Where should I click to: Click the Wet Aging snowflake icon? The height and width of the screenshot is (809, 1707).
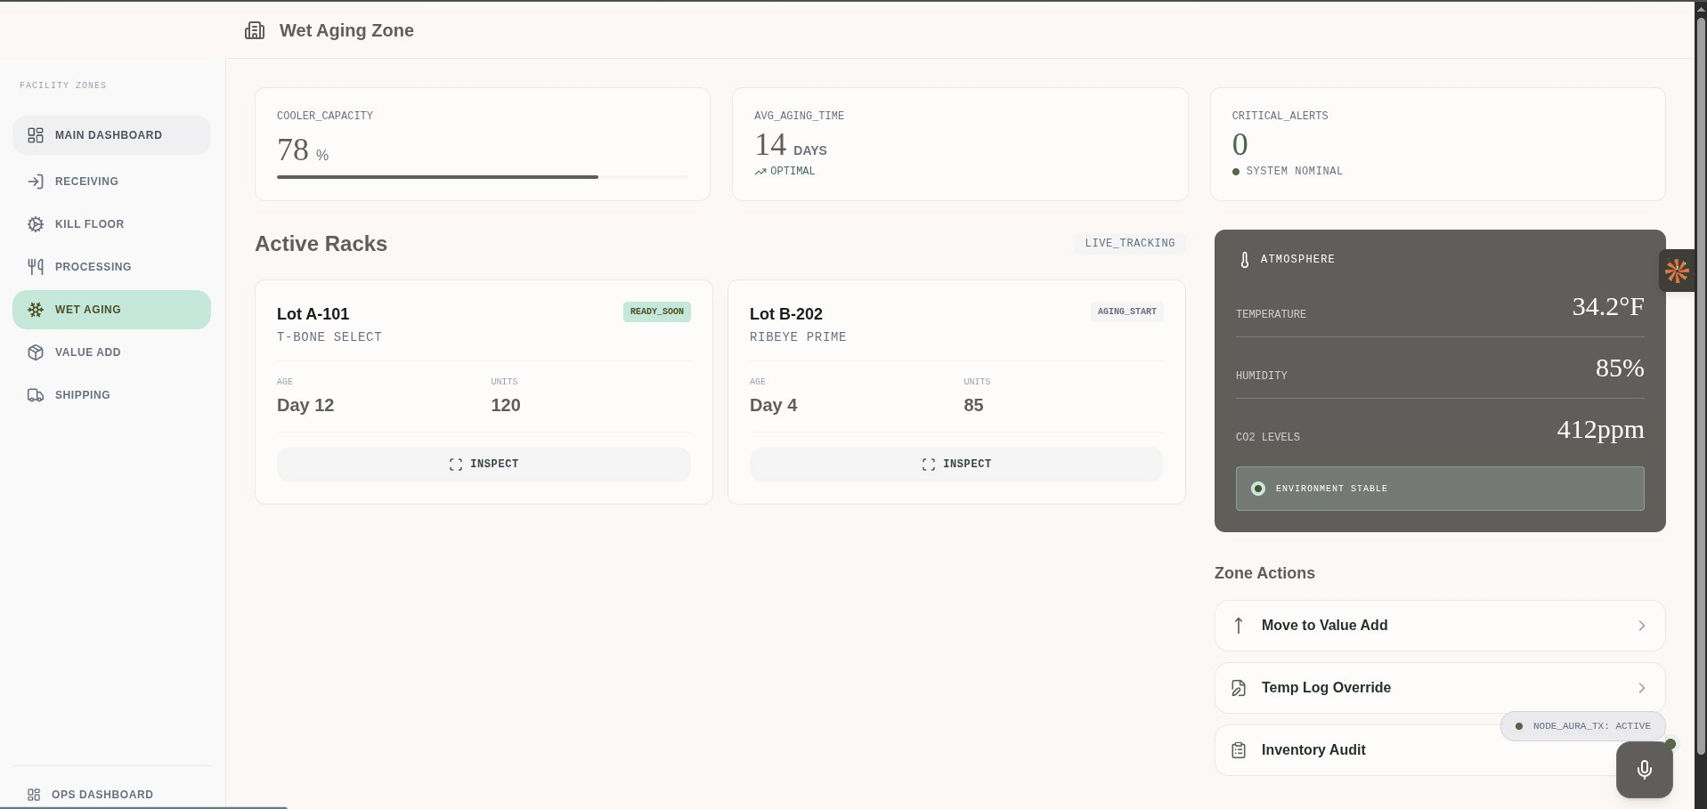[36, 310]
